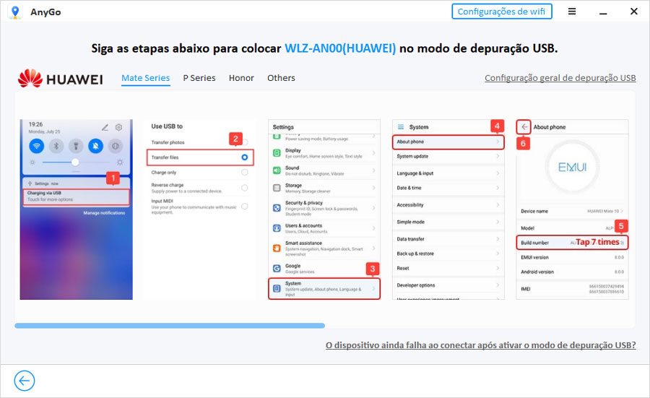Click the chevron on the Data transfer row

tap(498, 239)
